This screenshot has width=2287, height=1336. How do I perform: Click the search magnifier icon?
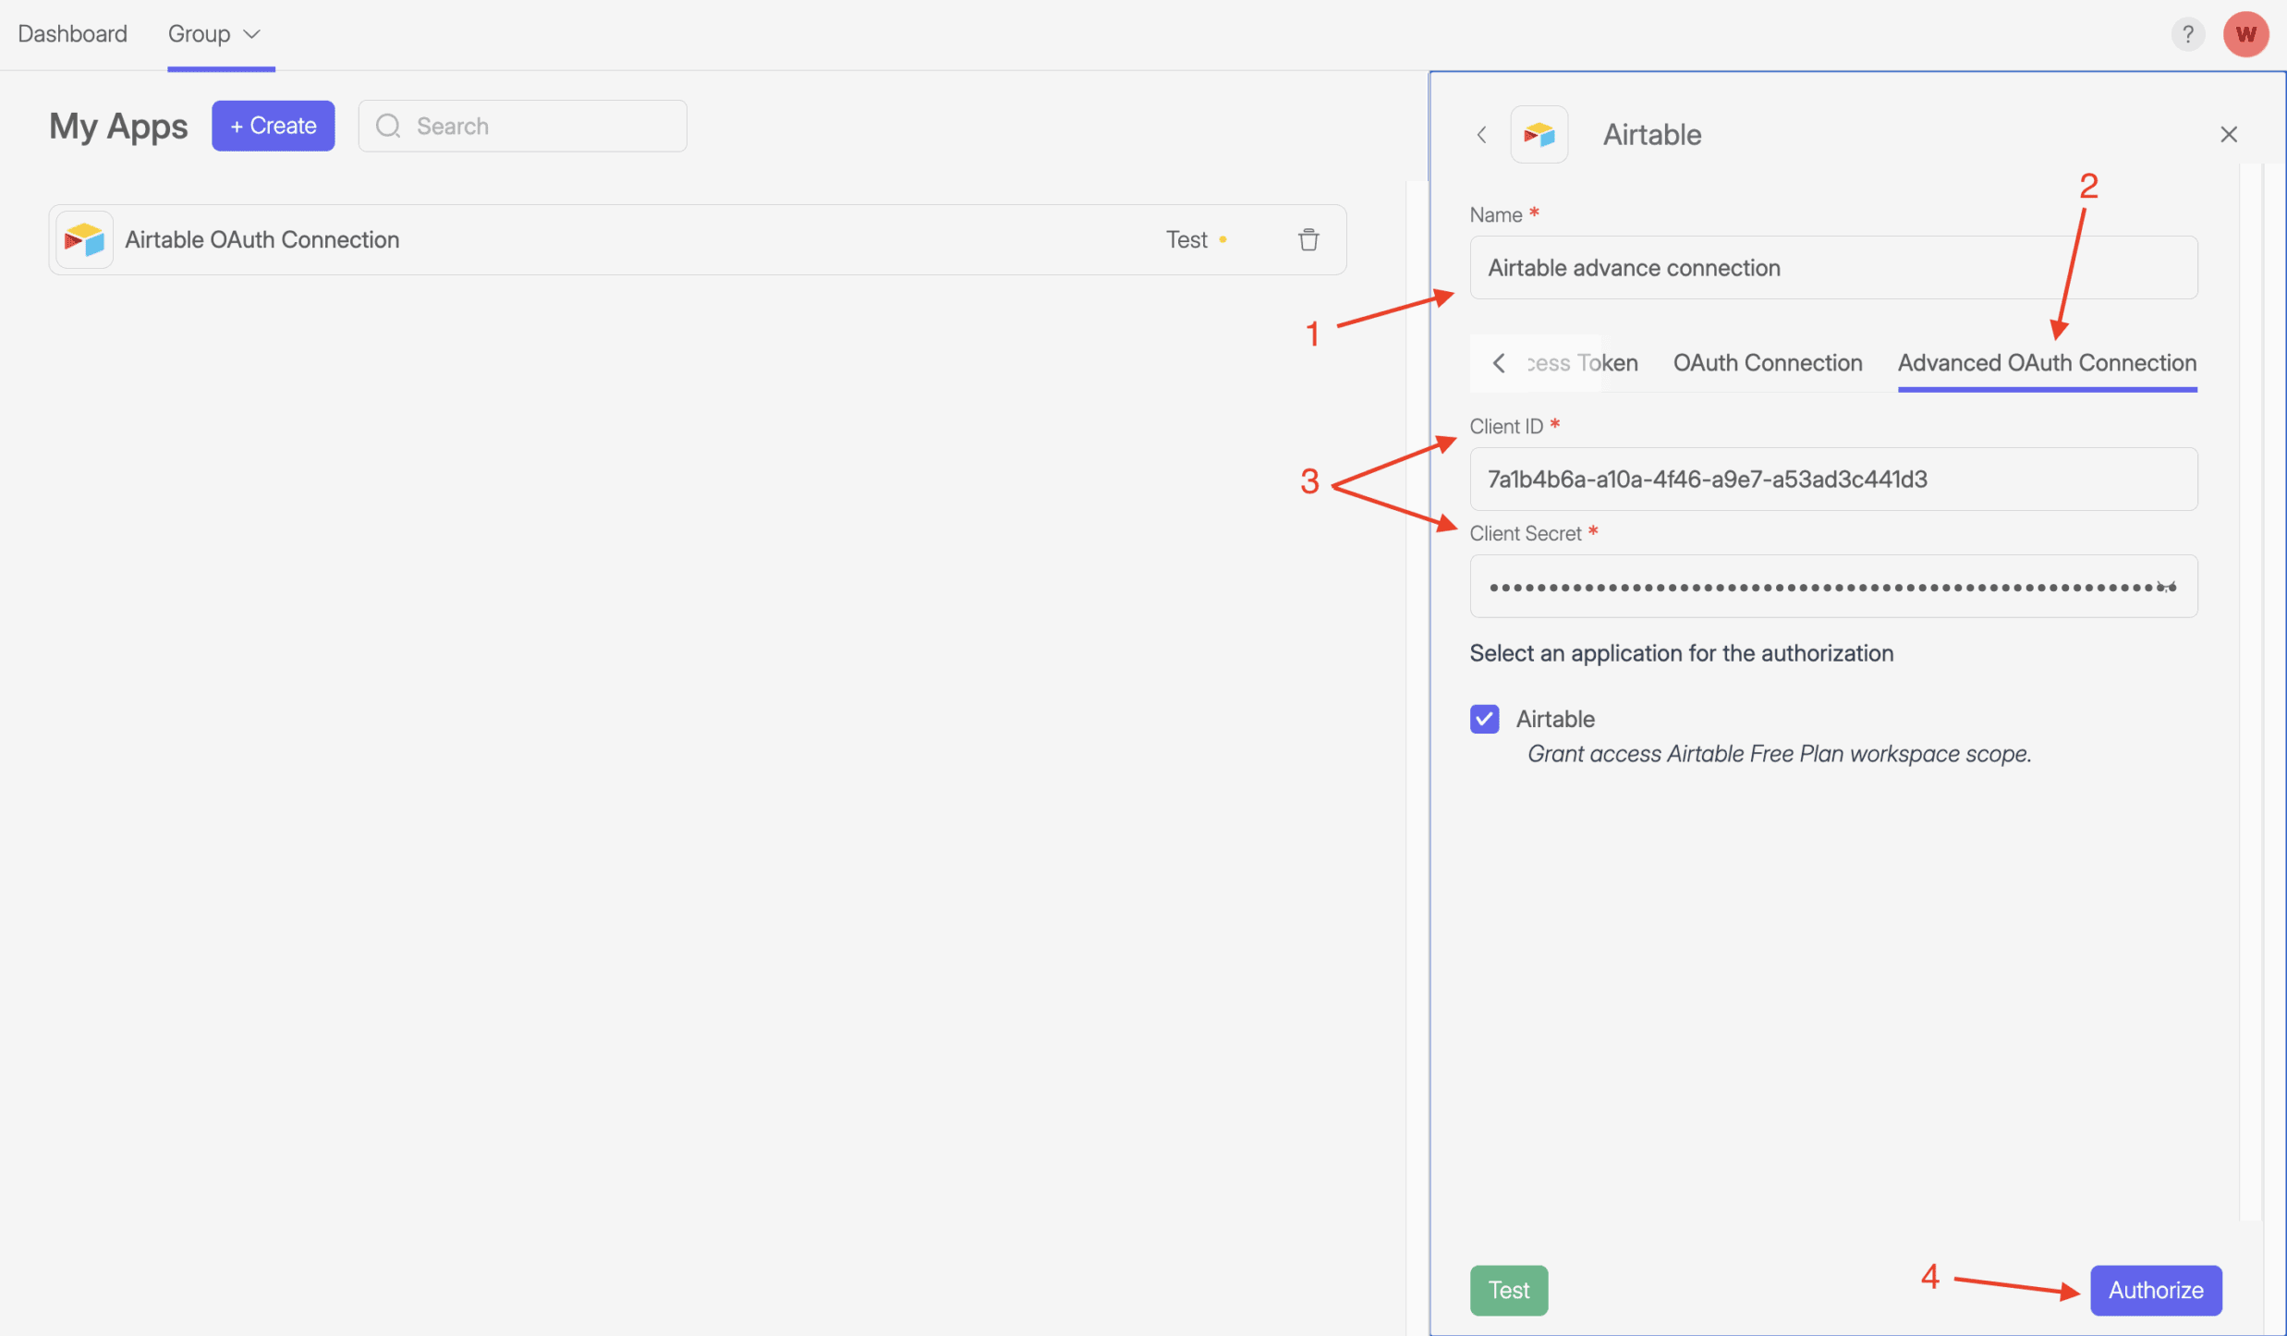[388, 126]
